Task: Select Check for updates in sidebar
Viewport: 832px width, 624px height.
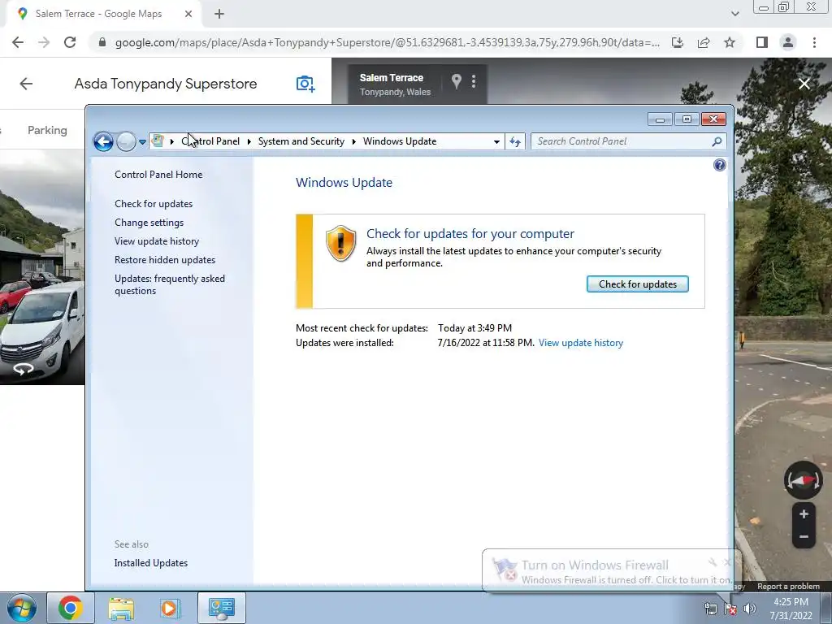Action: click(154, 204)
